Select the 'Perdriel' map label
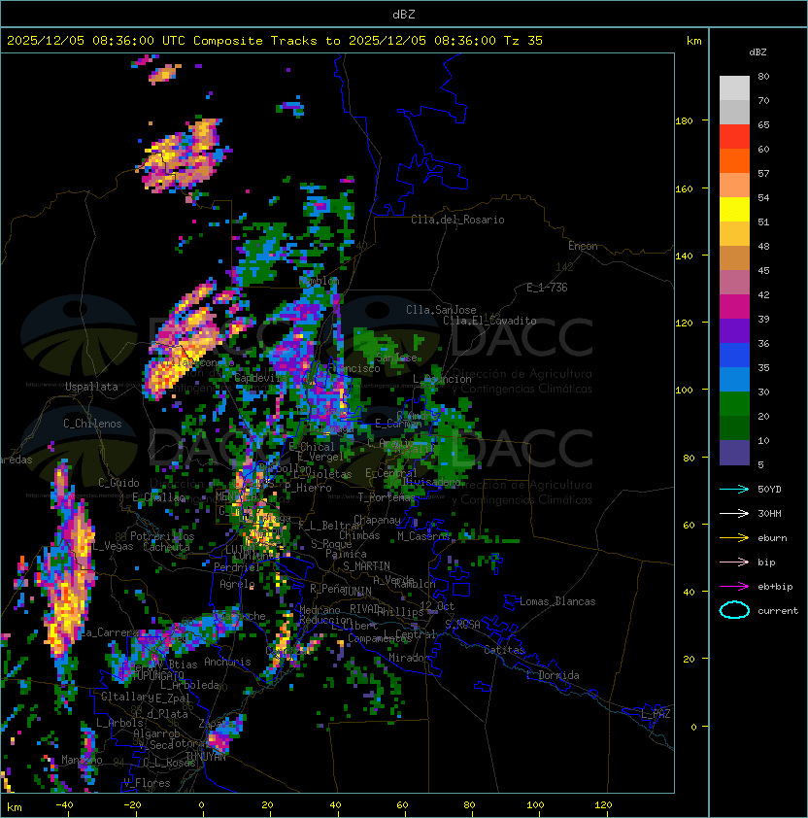The image size is (808, 818). [x=236, y=567]
